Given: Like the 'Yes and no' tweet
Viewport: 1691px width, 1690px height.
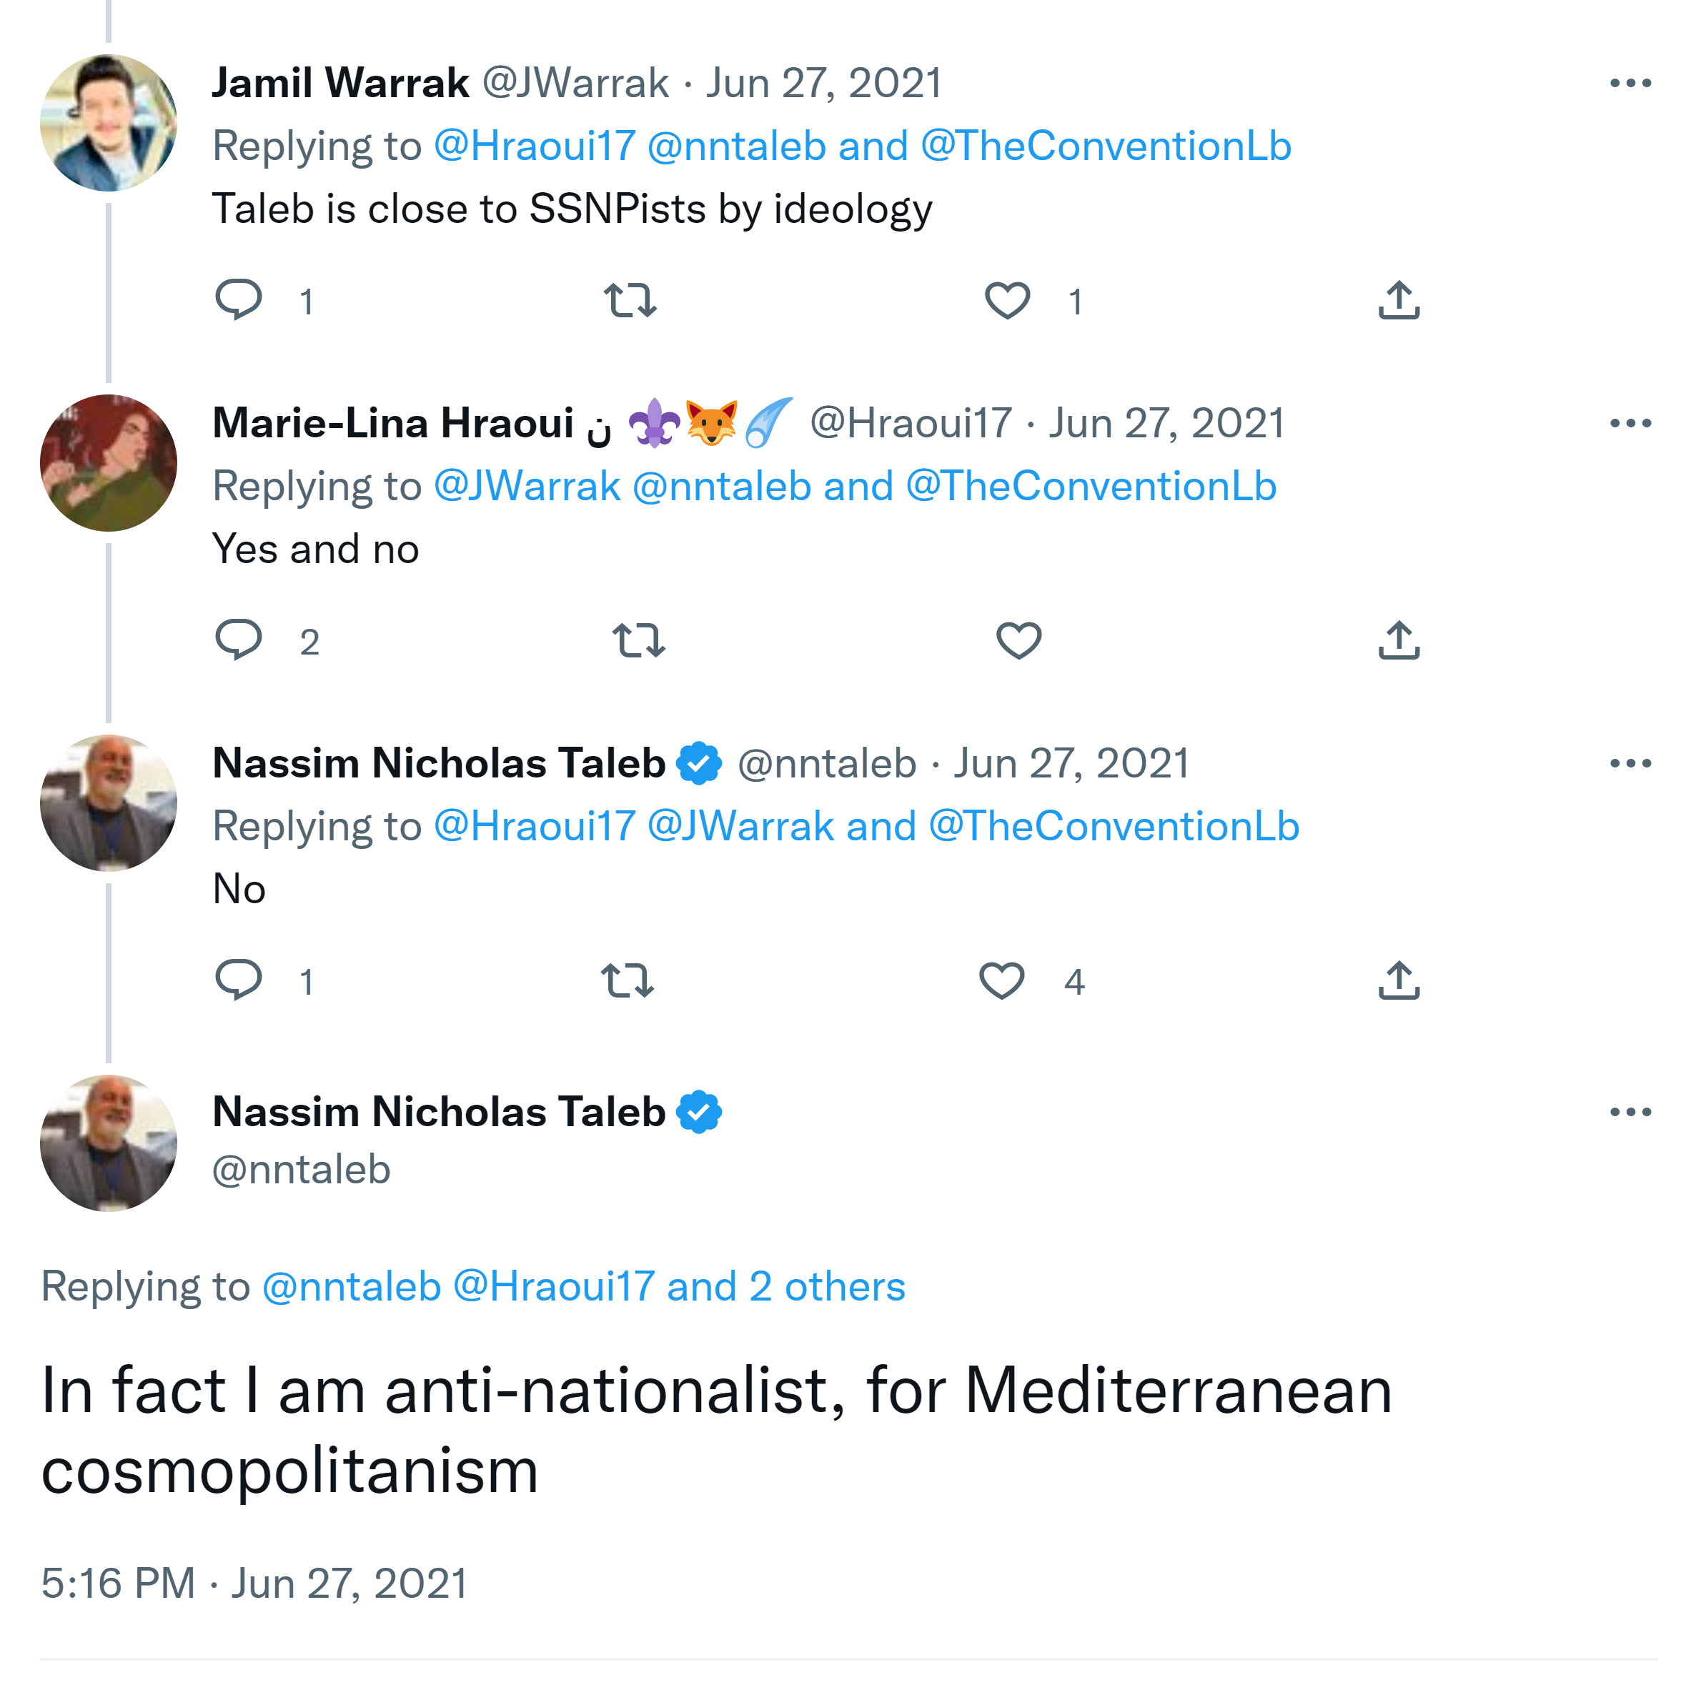Looking at the screenshot, I should pyautogui.click(x=1018, y=640).
